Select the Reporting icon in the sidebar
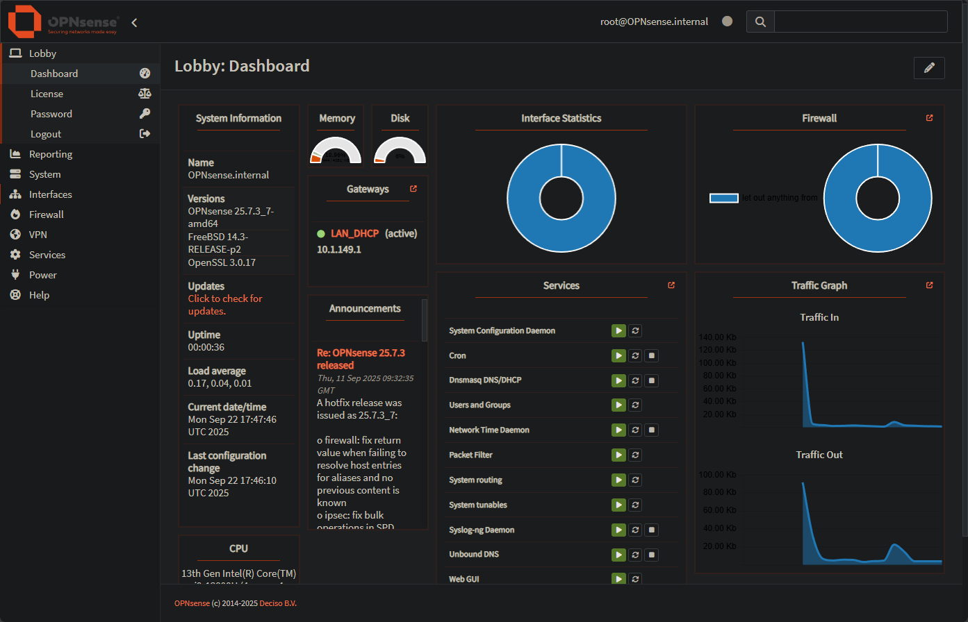 [15, 153]
